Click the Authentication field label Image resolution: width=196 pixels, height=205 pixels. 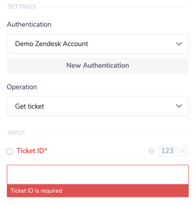pos(29,24)
